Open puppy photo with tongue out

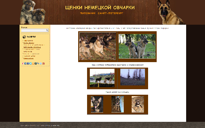pos(97,104)
